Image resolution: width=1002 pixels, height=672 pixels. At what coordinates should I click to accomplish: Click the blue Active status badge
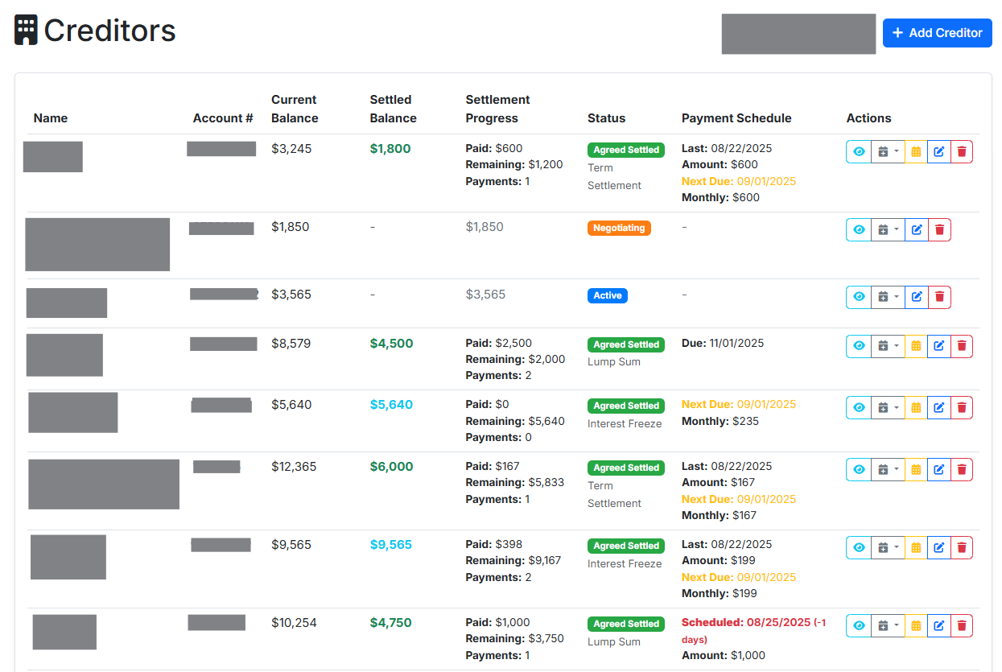pyautogui.click(x=607, y=295)
